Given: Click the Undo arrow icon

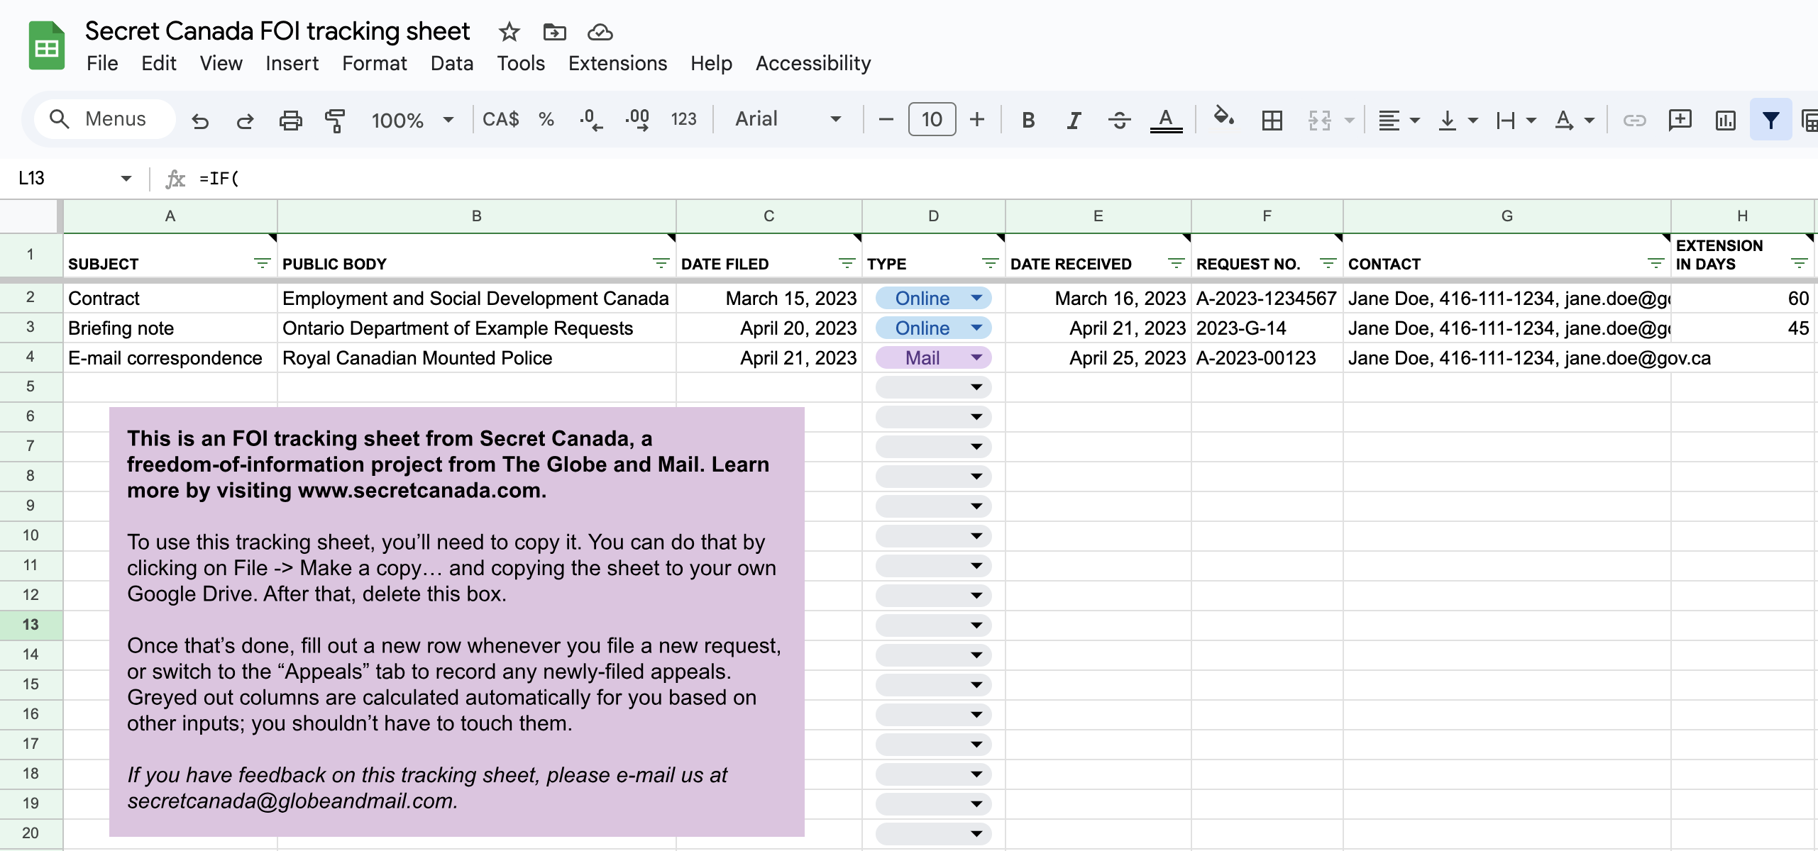Looking at the screenshot, I should click(200, 121).
